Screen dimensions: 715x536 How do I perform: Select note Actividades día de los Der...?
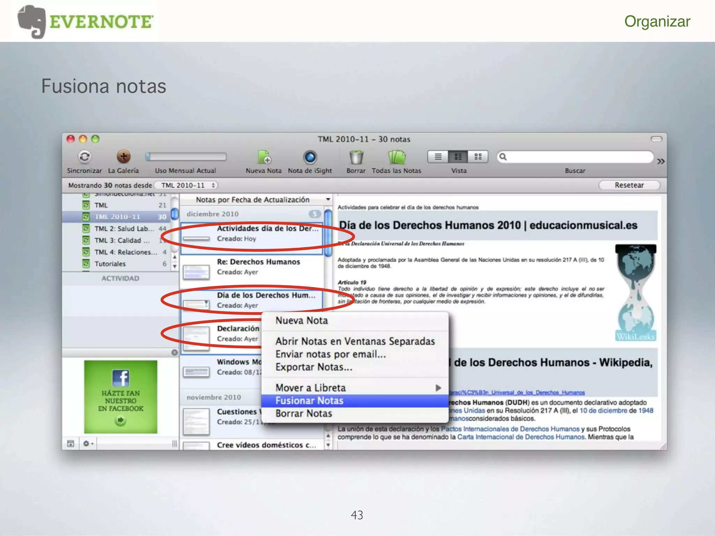coord(252,238)
